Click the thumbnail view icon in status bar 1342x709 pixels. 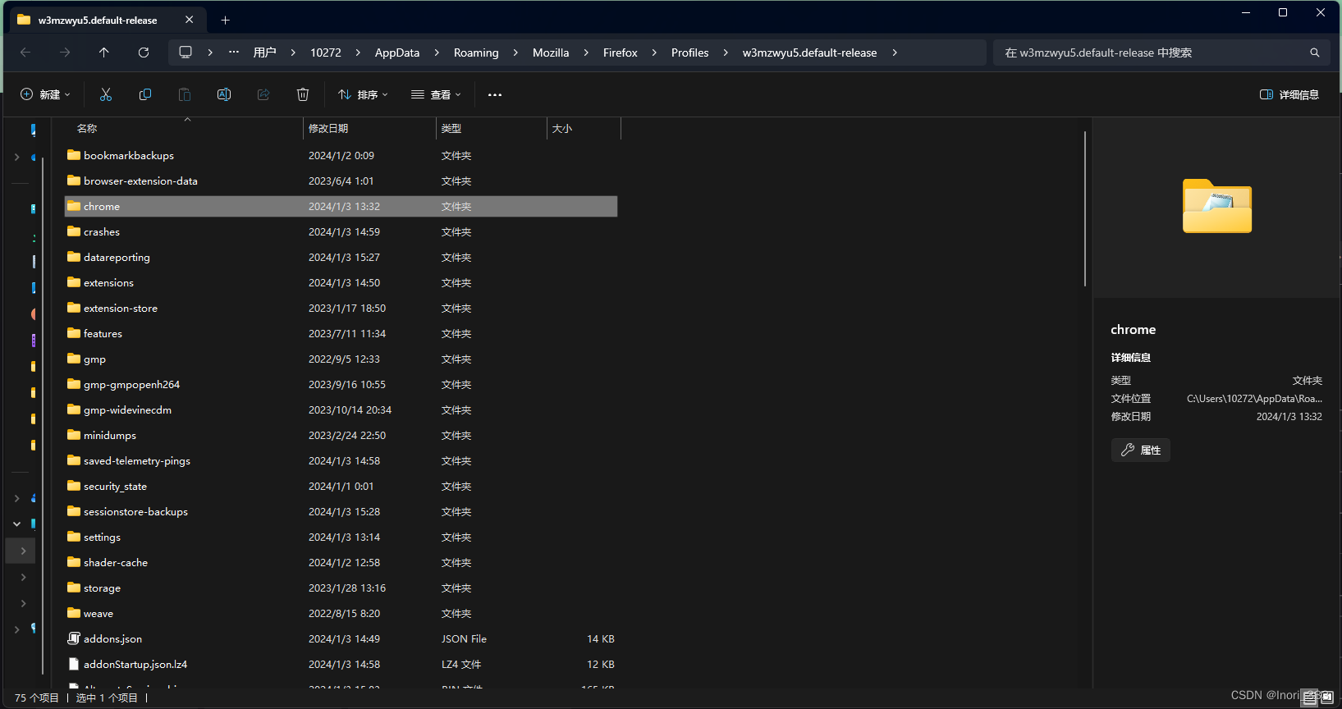[x=1327, y=698]
